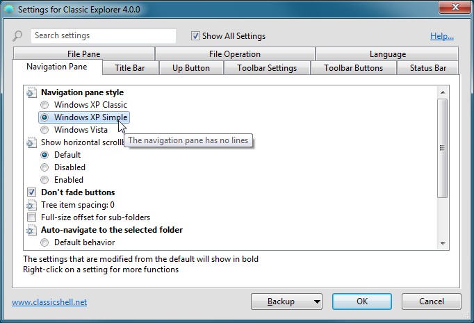Screen dimensions: 474x323
Task: Click the OK button
Action: [361, 301]
